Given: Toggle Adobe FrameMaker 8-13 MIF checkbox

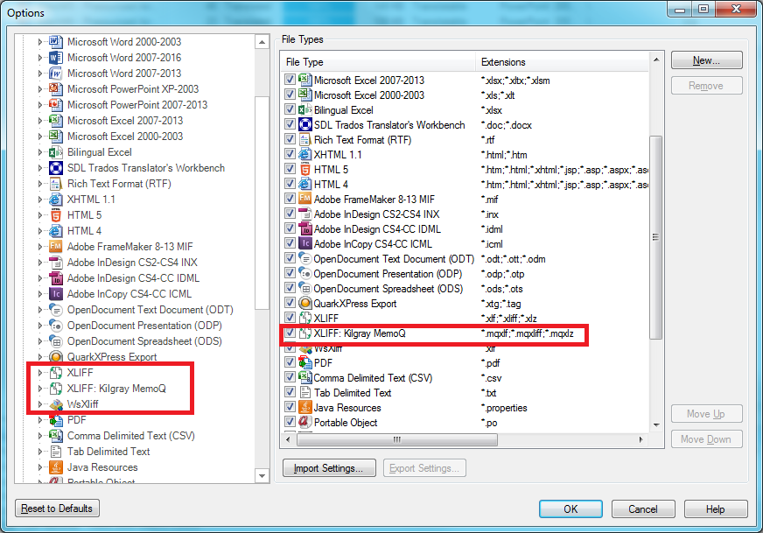Looking at the screenshot, I should tap(290, 199).
